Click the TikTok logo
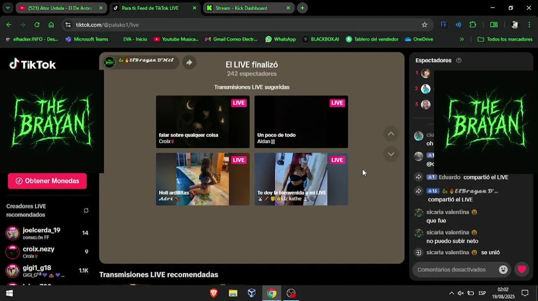The width and height of the screenshot is (538, 301). tap(33, 64)
